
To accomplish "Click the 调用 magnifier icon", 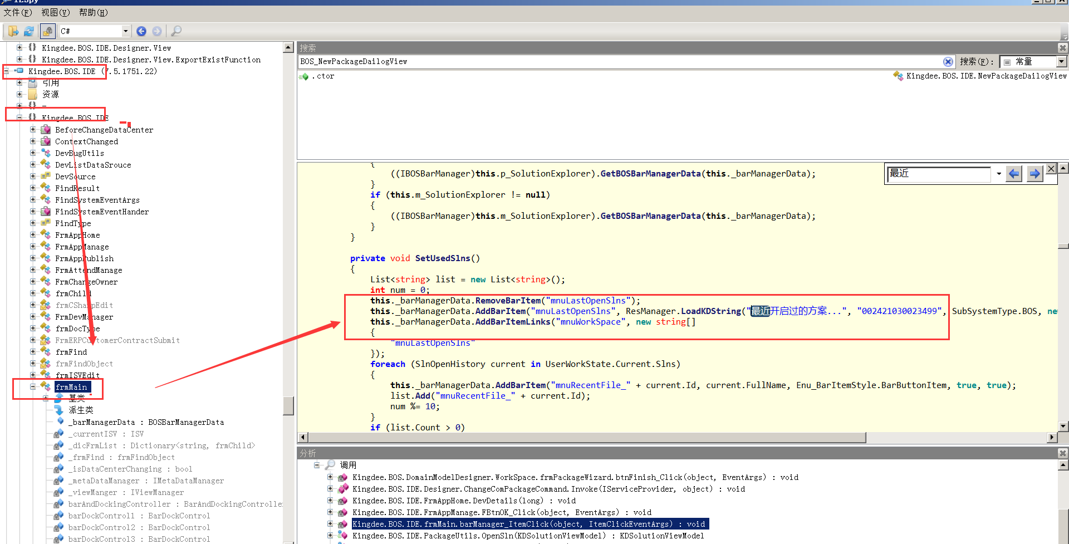I will [330, 464].
